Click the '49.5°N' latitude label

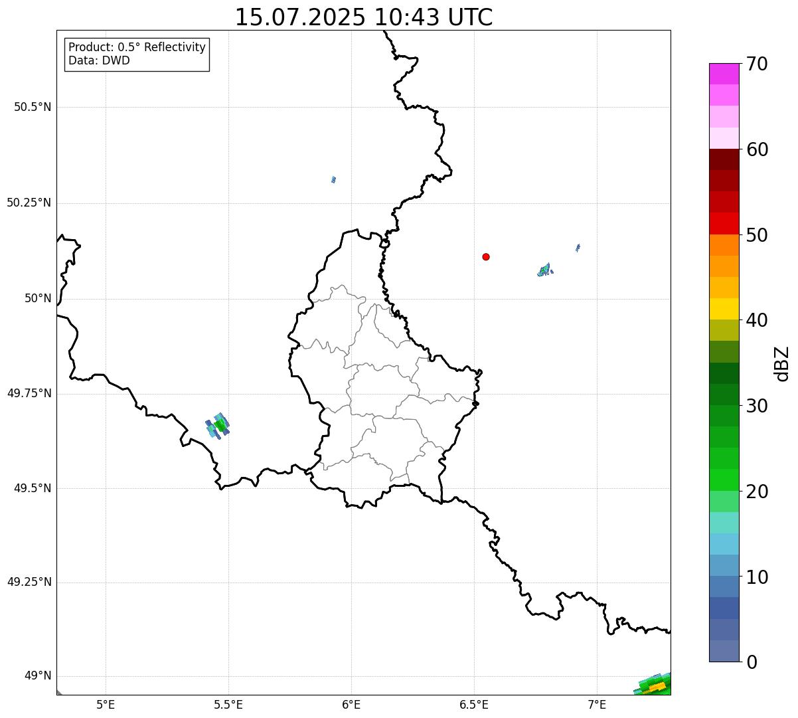33,488
